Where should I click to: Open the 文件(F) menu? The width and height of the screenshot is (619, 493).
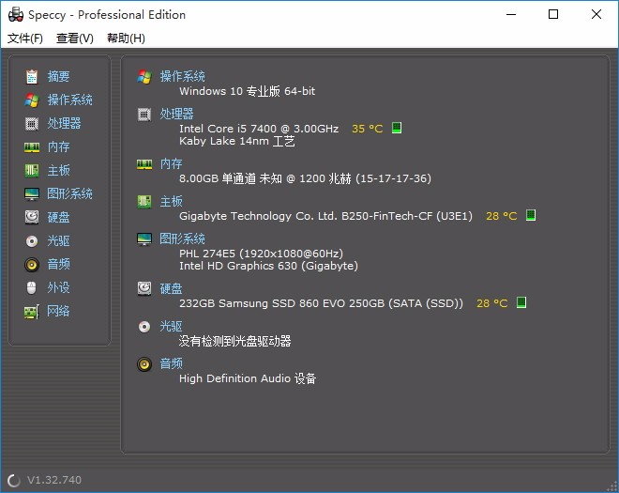(25, 39)
